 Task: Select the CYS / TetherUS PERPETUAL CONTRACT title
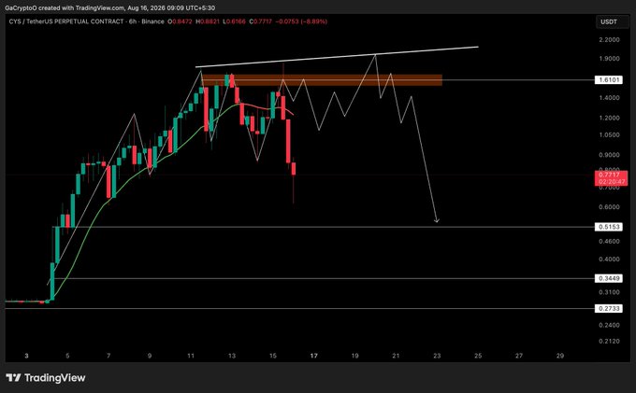(66, 21)
